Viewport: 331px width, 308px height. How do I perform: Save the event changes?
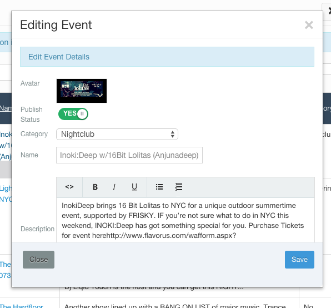(x=299, y=260)
